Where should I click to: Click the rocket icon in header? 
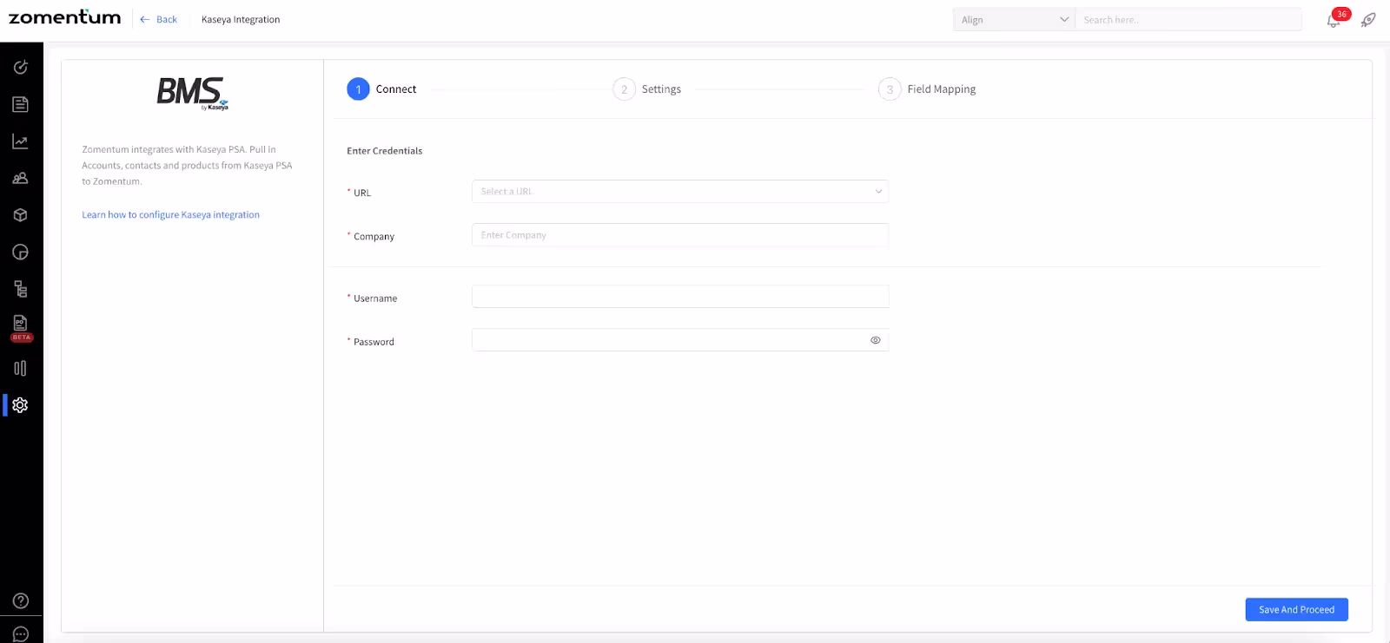click(1368, 19)
